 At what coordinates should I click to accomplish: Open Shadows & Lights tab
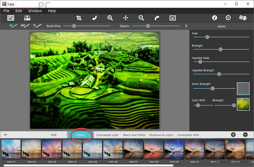[161, 135]
